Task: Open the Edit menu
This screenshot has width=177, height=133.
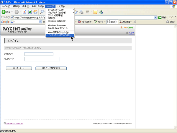Action: (16, 6)
